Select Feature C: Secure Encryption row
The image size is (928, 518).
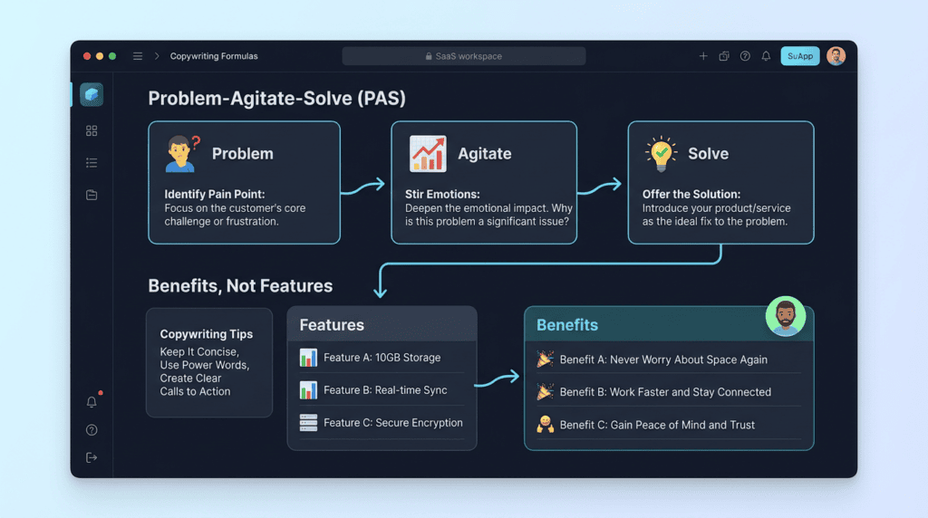[382, 423]
